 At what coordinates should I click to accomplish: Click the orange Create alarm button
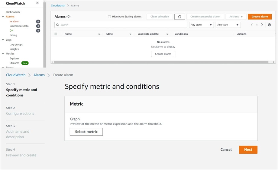260,17
